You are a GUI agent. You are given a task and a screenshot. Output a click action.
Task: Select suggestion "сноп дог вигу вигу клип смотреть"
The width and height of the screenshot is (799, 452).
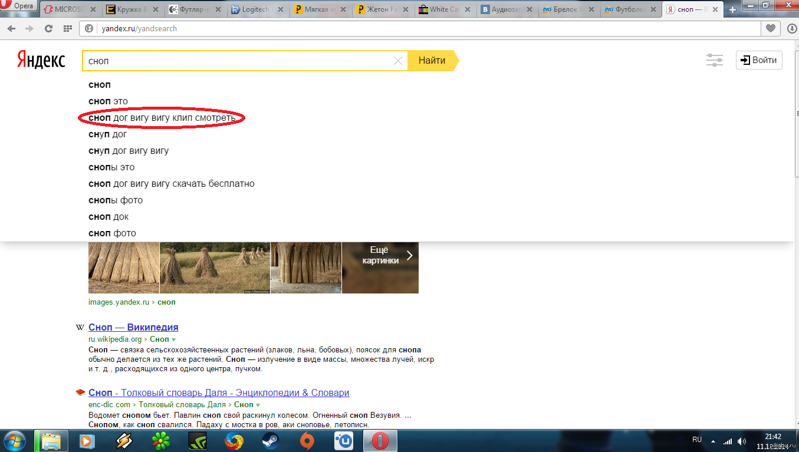pos(162,118)
